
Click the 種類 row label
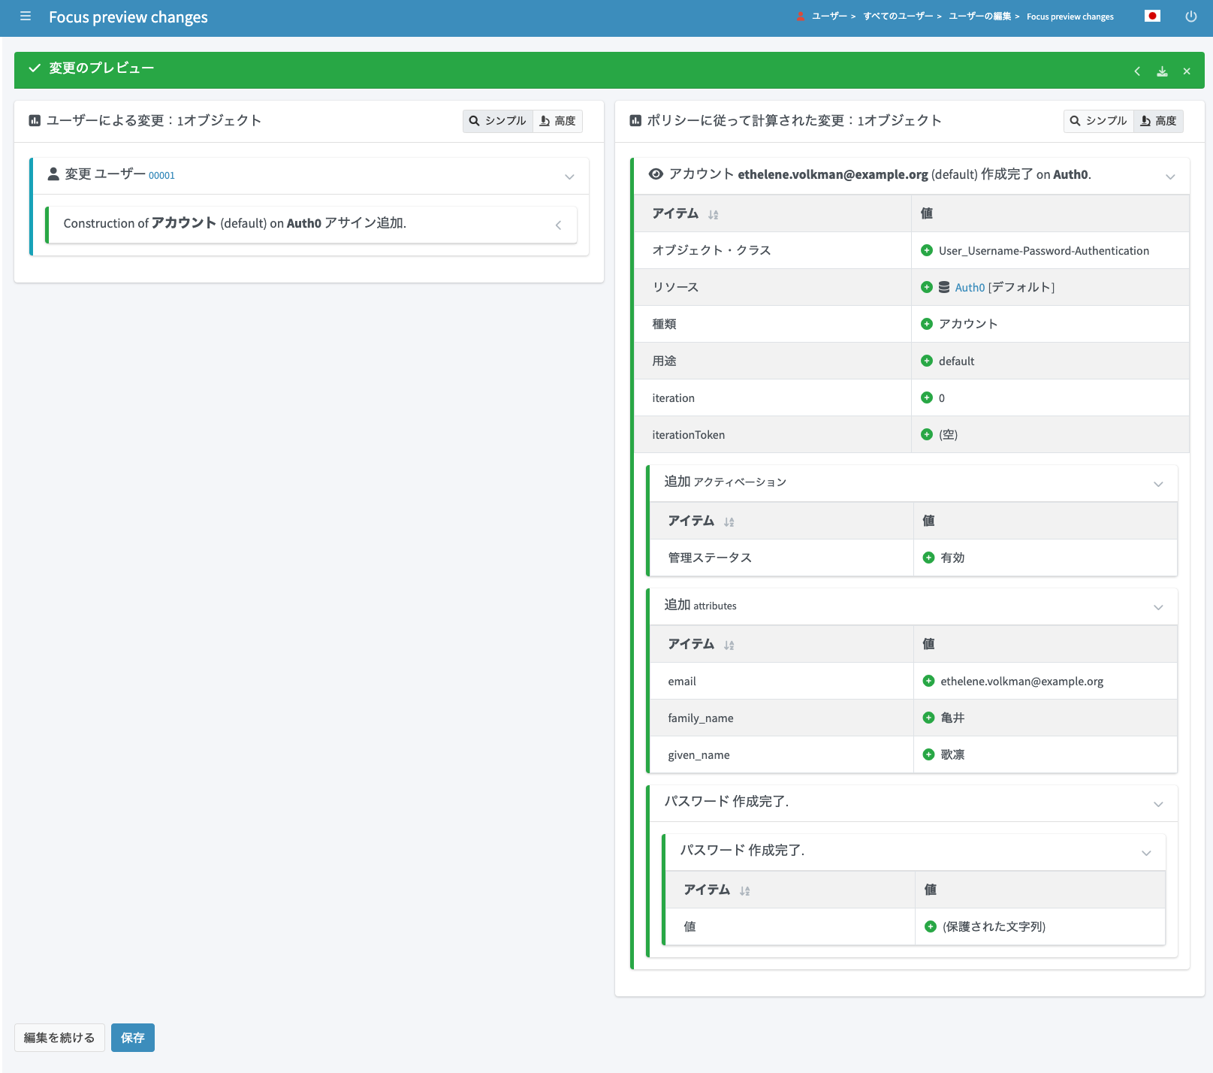664,324
